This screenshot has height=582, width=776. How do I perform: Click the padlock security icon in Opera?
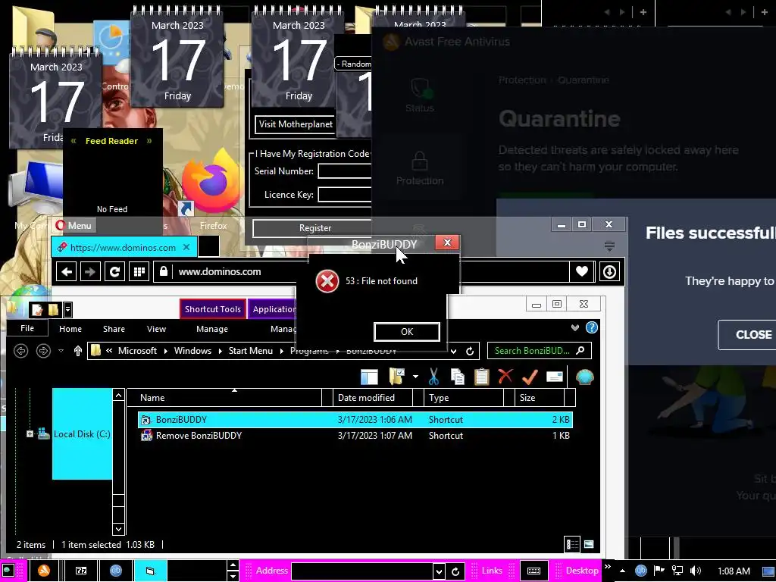(x=164, y=271)
